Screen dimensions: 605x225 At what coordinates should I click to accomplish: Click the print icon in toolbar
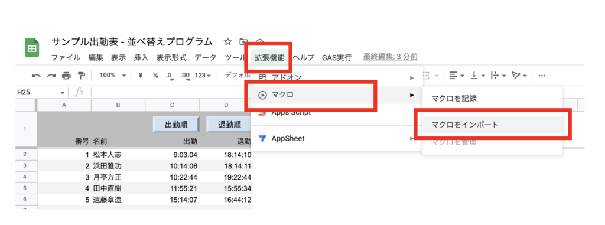click(66, 76)
